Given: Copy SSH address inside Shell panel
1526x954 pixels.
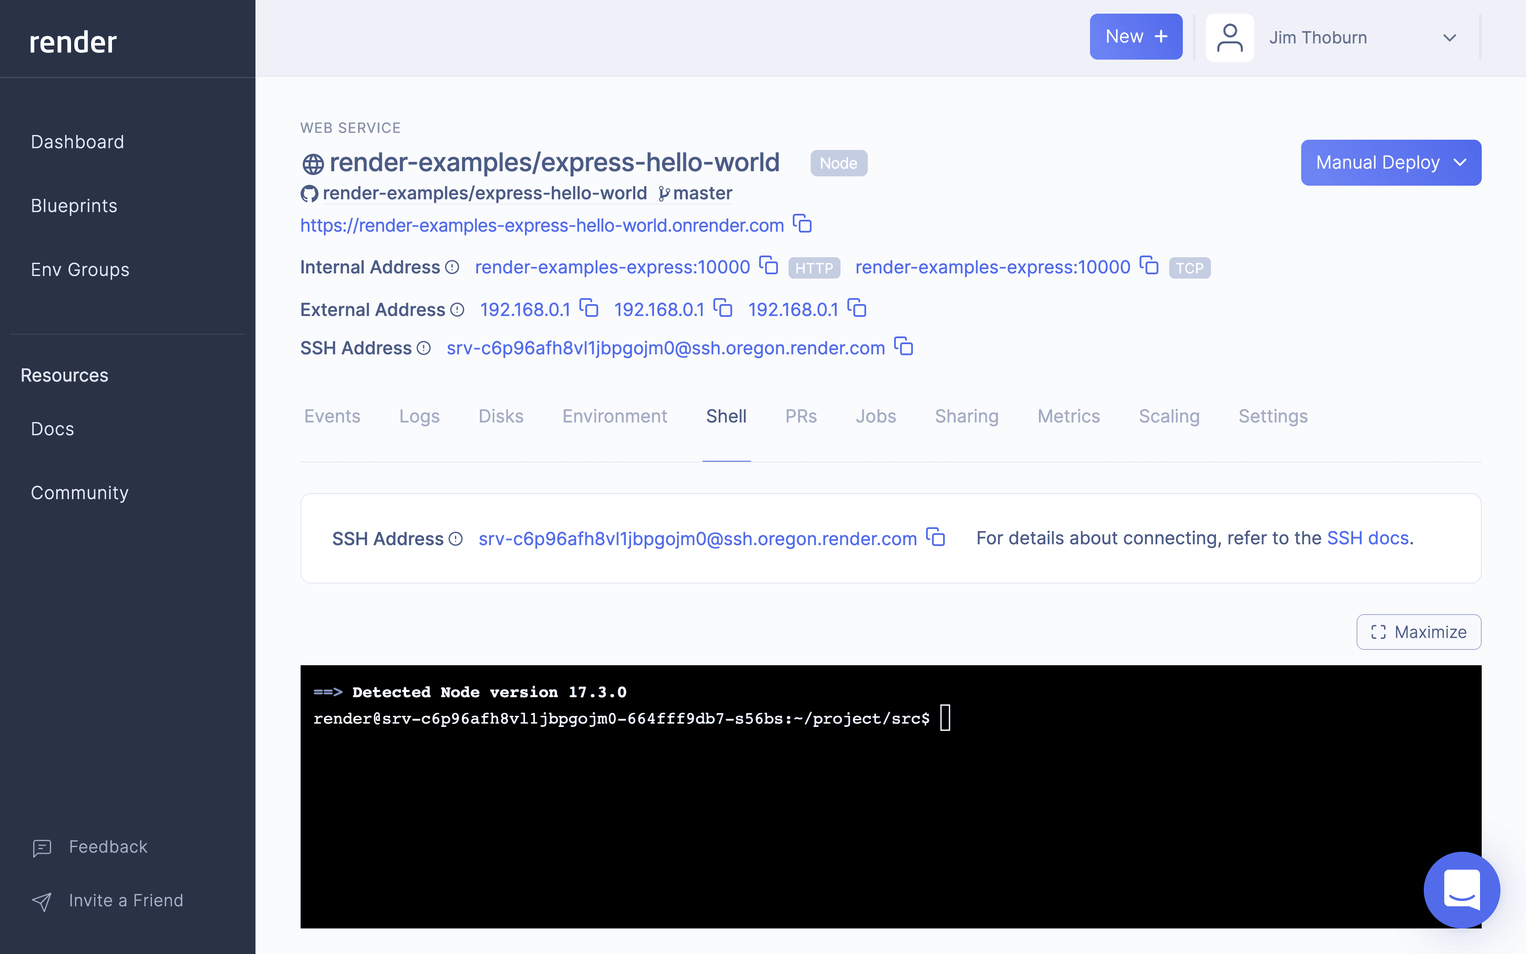Looking at the screenshot, I should coord(936,537).
